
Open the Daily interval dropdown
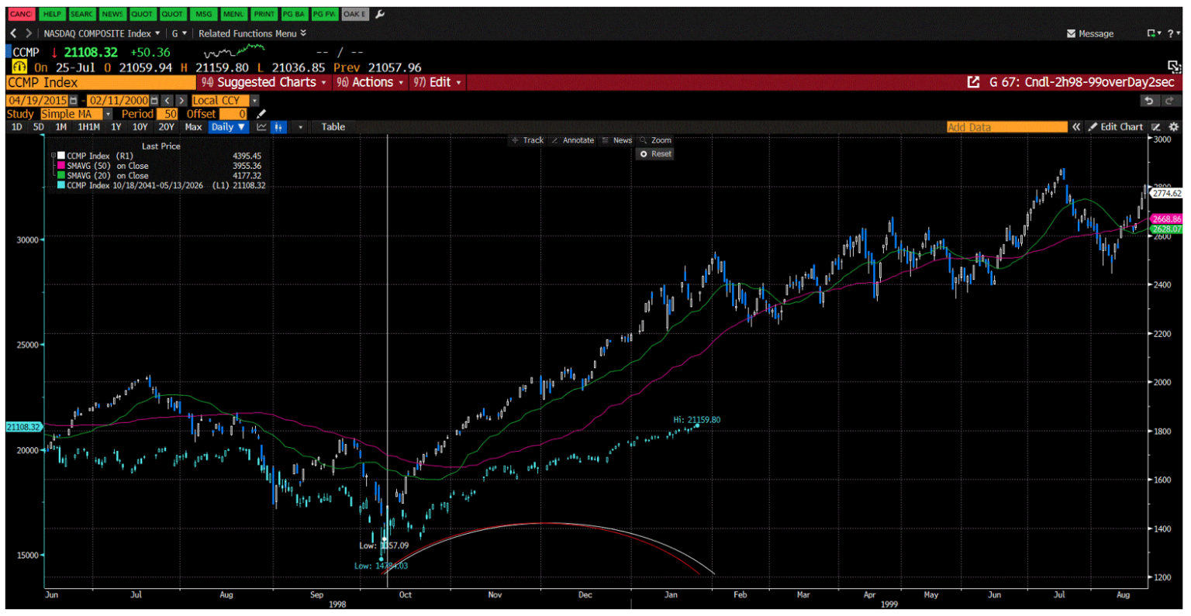(x=228, y=127)
